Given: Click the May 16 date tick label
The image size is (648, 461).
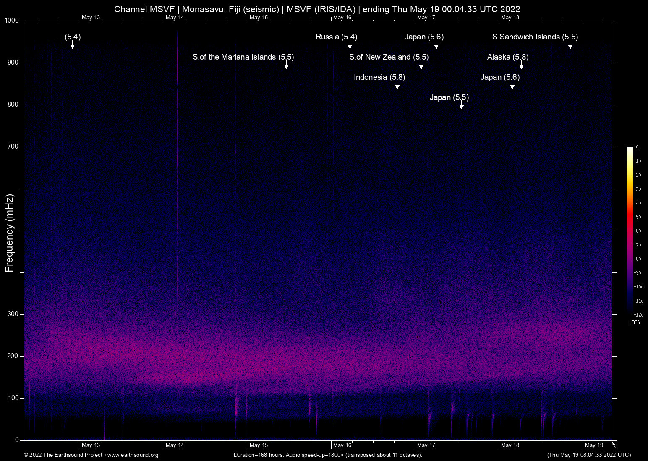Looking at the screenshot, I should [x=342, y=445].
